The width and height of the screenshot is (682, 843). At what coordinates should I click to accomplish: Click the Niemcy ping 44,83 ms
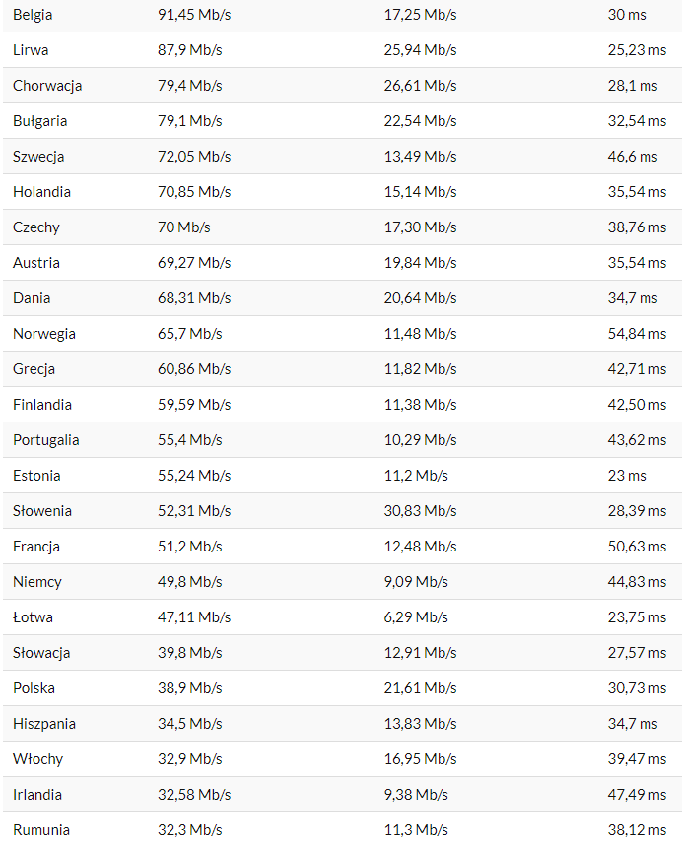pyautogui.click(x=637, y=582)
